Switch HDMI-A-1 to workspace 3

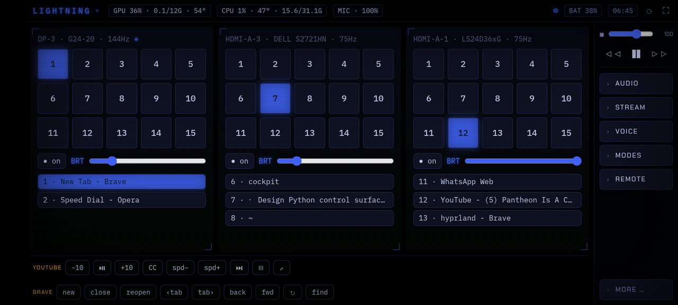497,64
